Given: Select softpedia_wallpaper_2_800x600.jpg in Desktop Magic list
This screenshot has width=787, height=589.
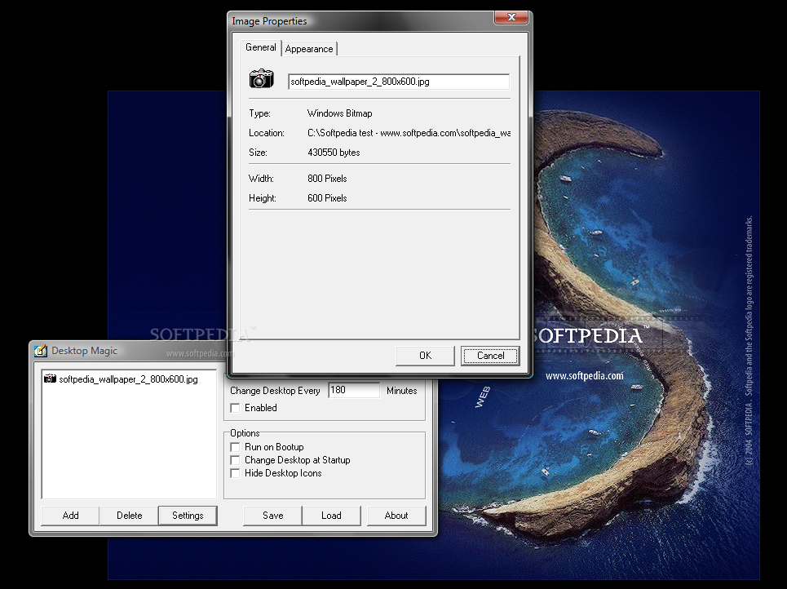Looking at the screenshot, I should (128, 379).
